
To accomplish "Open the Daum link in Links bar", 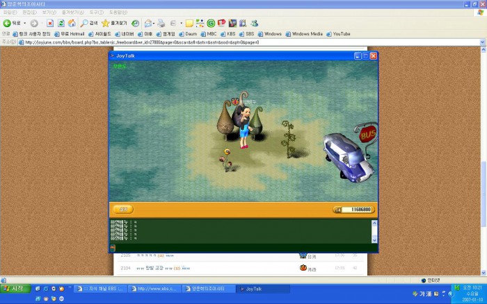I will (189, 33).
